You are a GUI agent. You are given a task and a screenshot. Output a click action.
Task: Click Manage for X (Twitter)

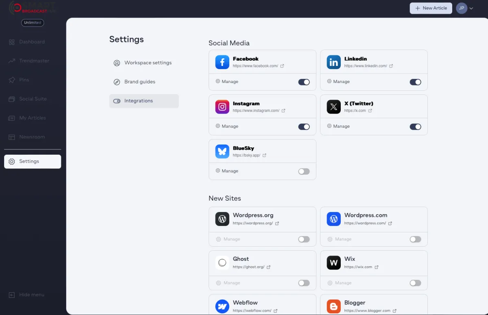pyautogui.click(x=338, y=127)
